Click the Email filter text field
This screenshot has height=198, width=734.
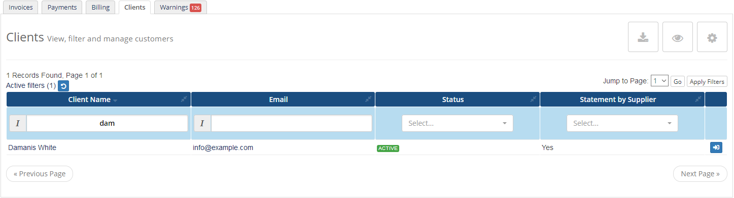(x=292, y=123)
